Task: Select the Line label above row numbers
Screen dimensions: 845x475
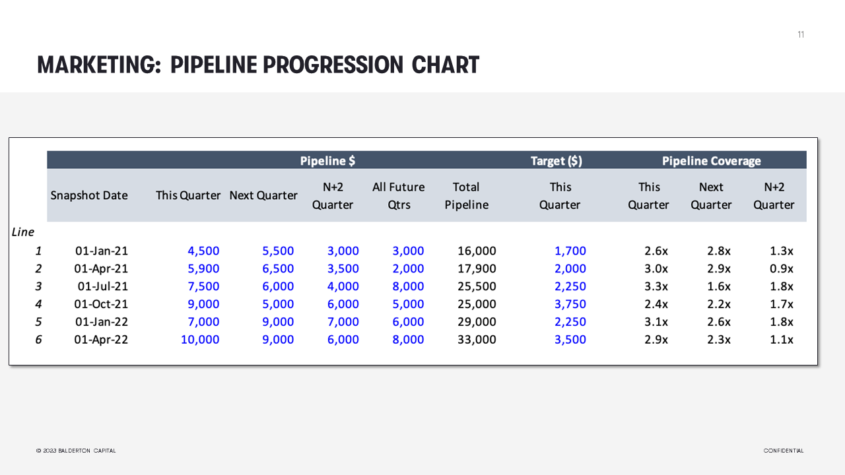Action: click(x=23, y=232)
